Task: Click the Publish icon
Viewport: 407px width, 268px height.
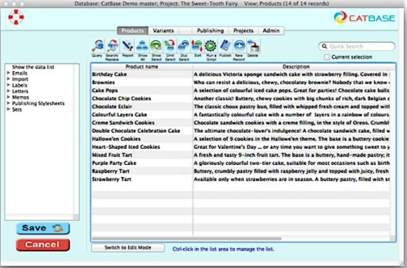Action: click(x=224, y=46)
